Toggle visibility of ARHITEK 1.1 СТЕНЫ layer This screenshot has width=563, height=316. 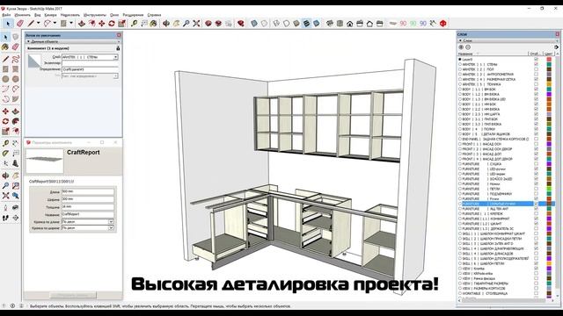tap(536, 64)
